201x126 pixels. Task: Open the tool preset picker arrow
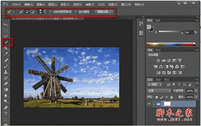13,12
